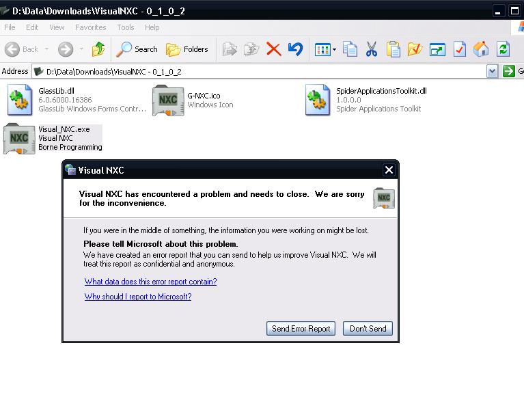Viewport: 524px width, 404px height.
Task: Click the Cut scissors icon
Action: pos(372,49)
